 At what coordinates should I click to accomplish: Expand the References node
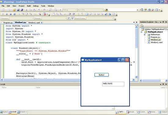144,34
